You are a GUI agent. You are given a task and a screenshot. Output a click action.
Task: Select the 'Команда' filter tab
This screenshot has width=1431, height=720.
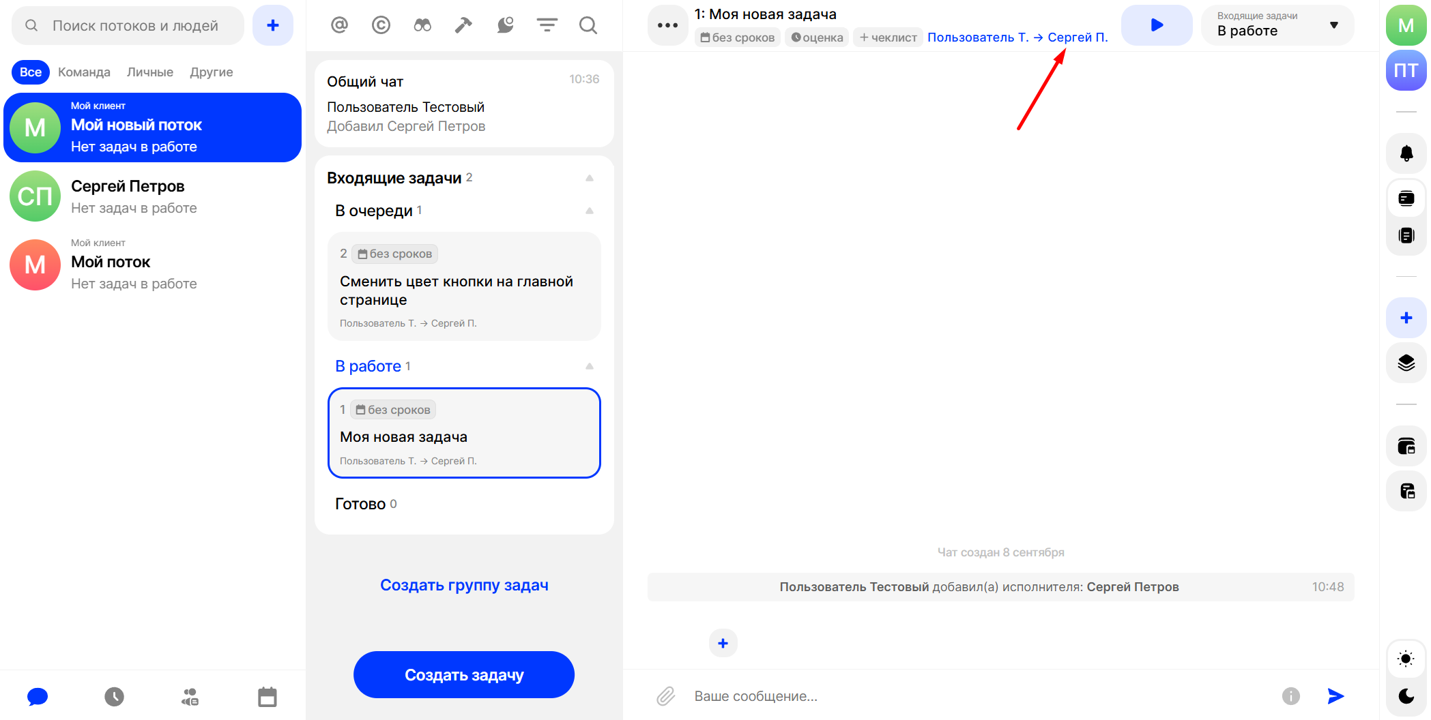(x=84, y=72)
